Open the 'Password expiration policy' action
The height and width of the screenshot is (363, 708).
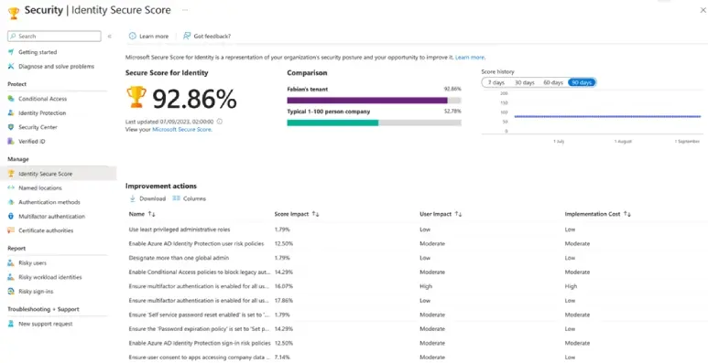pyautogui.click(x=200, y=329)
